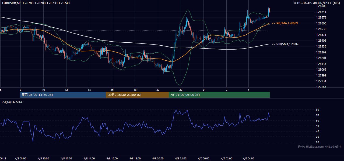This screenshot has height=161, width=344.
Task: Click hour 10 on the chart time axis
Action: coord(43,90)
